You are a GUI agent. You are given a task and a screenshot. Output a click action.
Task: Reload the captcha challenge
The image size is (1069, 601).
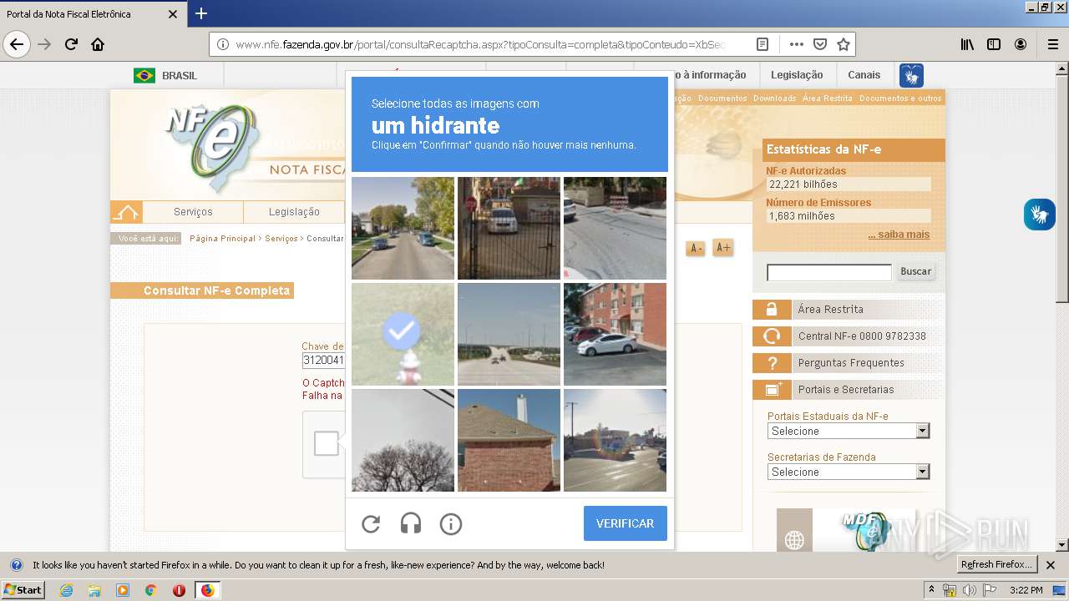click(x=371, y=524)
